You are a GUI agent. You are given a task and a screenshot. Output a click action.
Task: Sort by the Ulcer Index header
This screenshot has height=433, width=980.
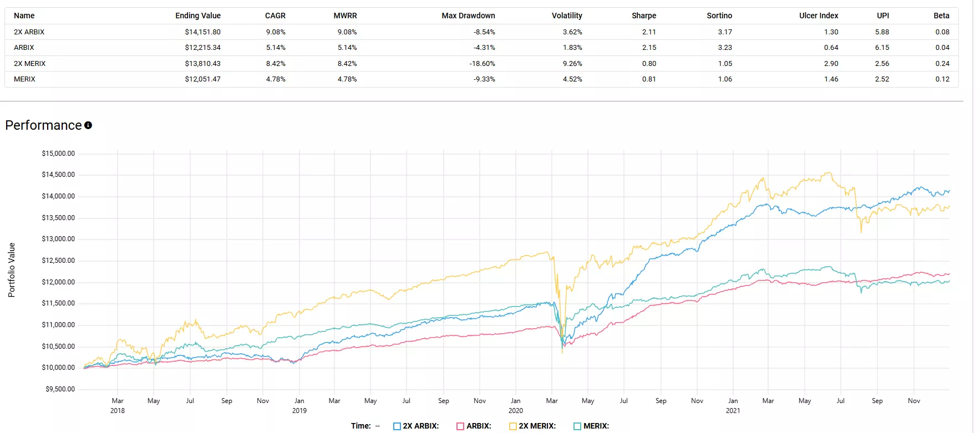click(818, 16)
